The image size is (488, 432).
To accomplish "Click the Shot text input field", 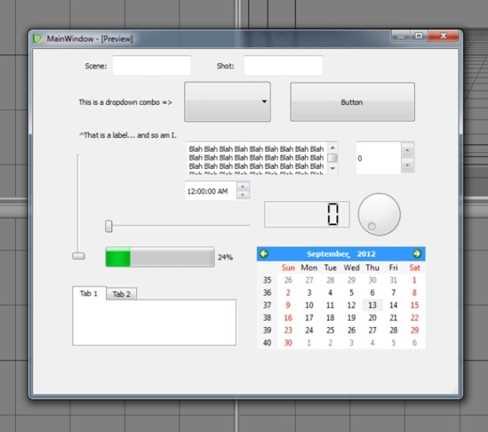I will click(283, 65).
